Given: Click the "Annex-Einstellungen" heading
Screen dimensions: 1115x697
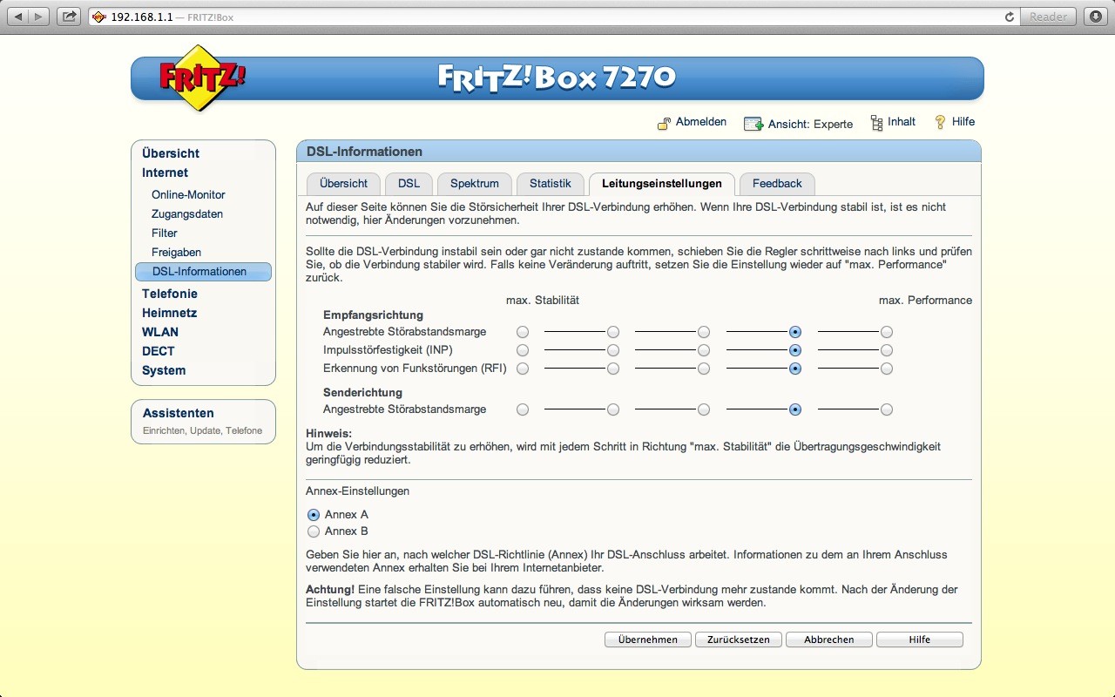Looking at the screenshot, I should 357,491.
